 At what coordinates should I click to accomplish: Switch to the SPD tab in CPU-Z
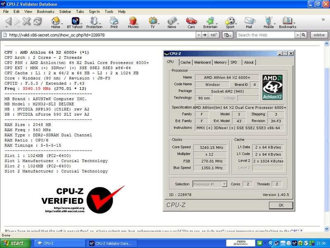[x=233, y=62]
